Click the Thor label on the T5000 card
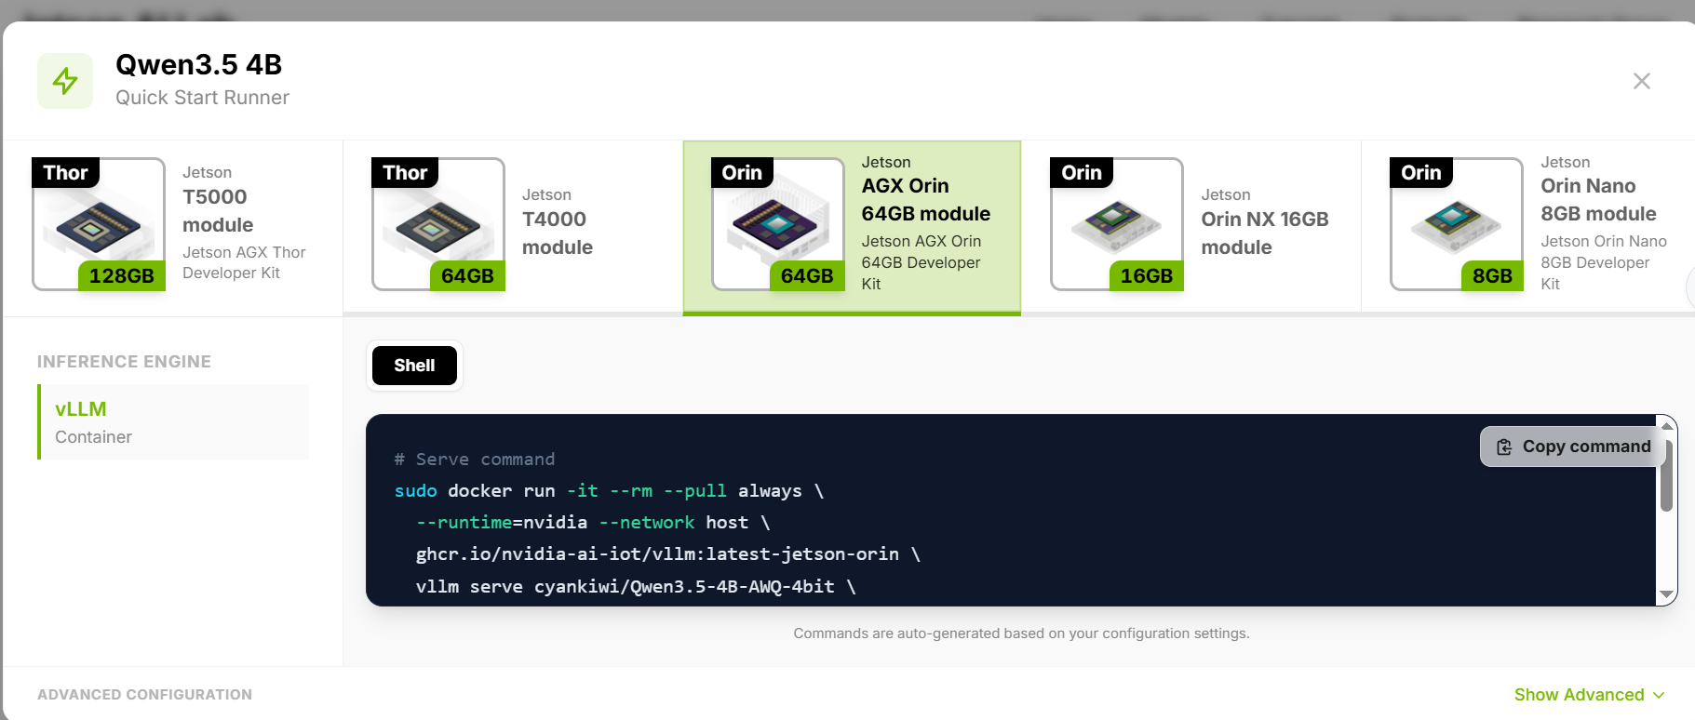 click(x=66, y=173)
